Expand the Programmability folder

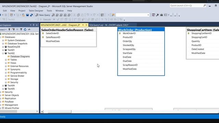(x=6, y=73)
